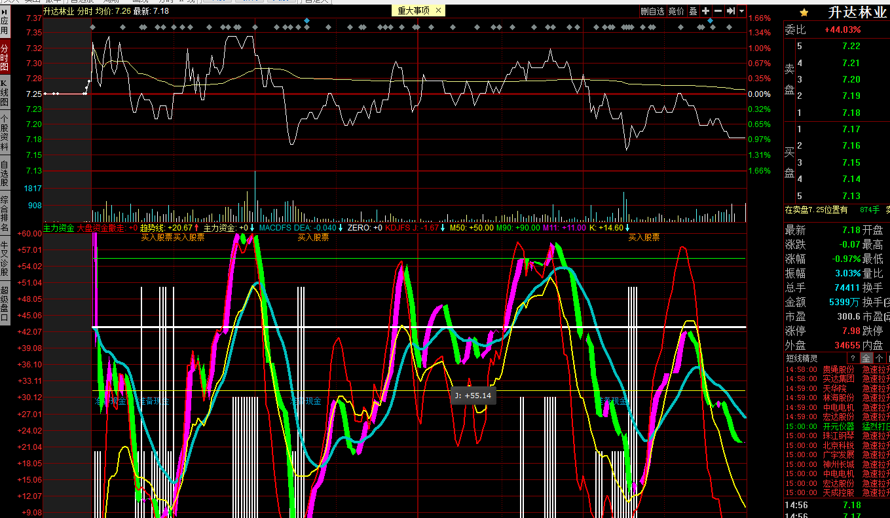Open 北京科锐 in the 短线精灵 list
890x518 pixels.
coord(838,445)
